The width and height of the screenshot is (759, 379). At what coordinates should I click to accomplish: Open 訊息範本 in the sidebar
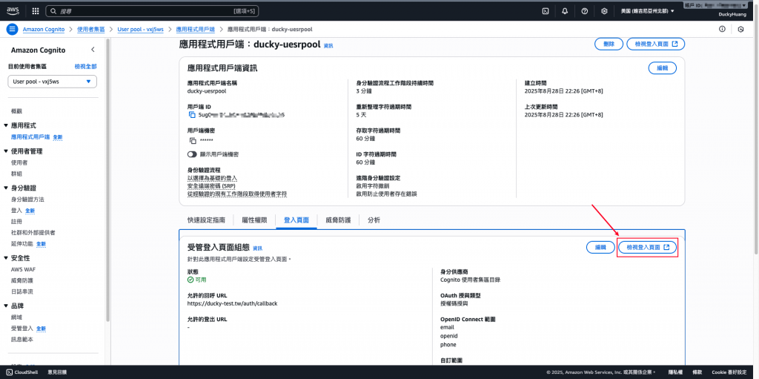tap(21, 339)
